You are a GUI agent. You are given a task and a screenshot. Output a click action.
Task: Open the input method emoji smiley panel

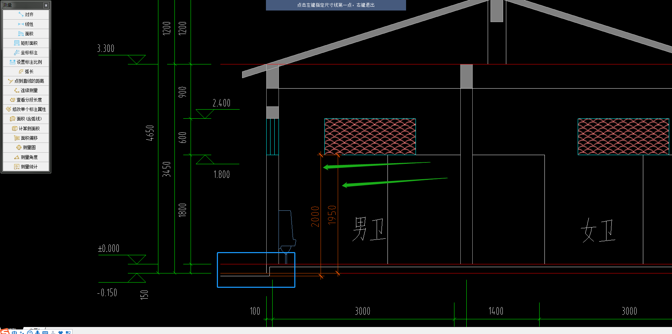[x=30, y=332]
